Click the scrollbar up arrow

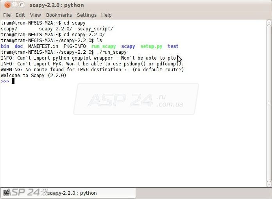269,23
